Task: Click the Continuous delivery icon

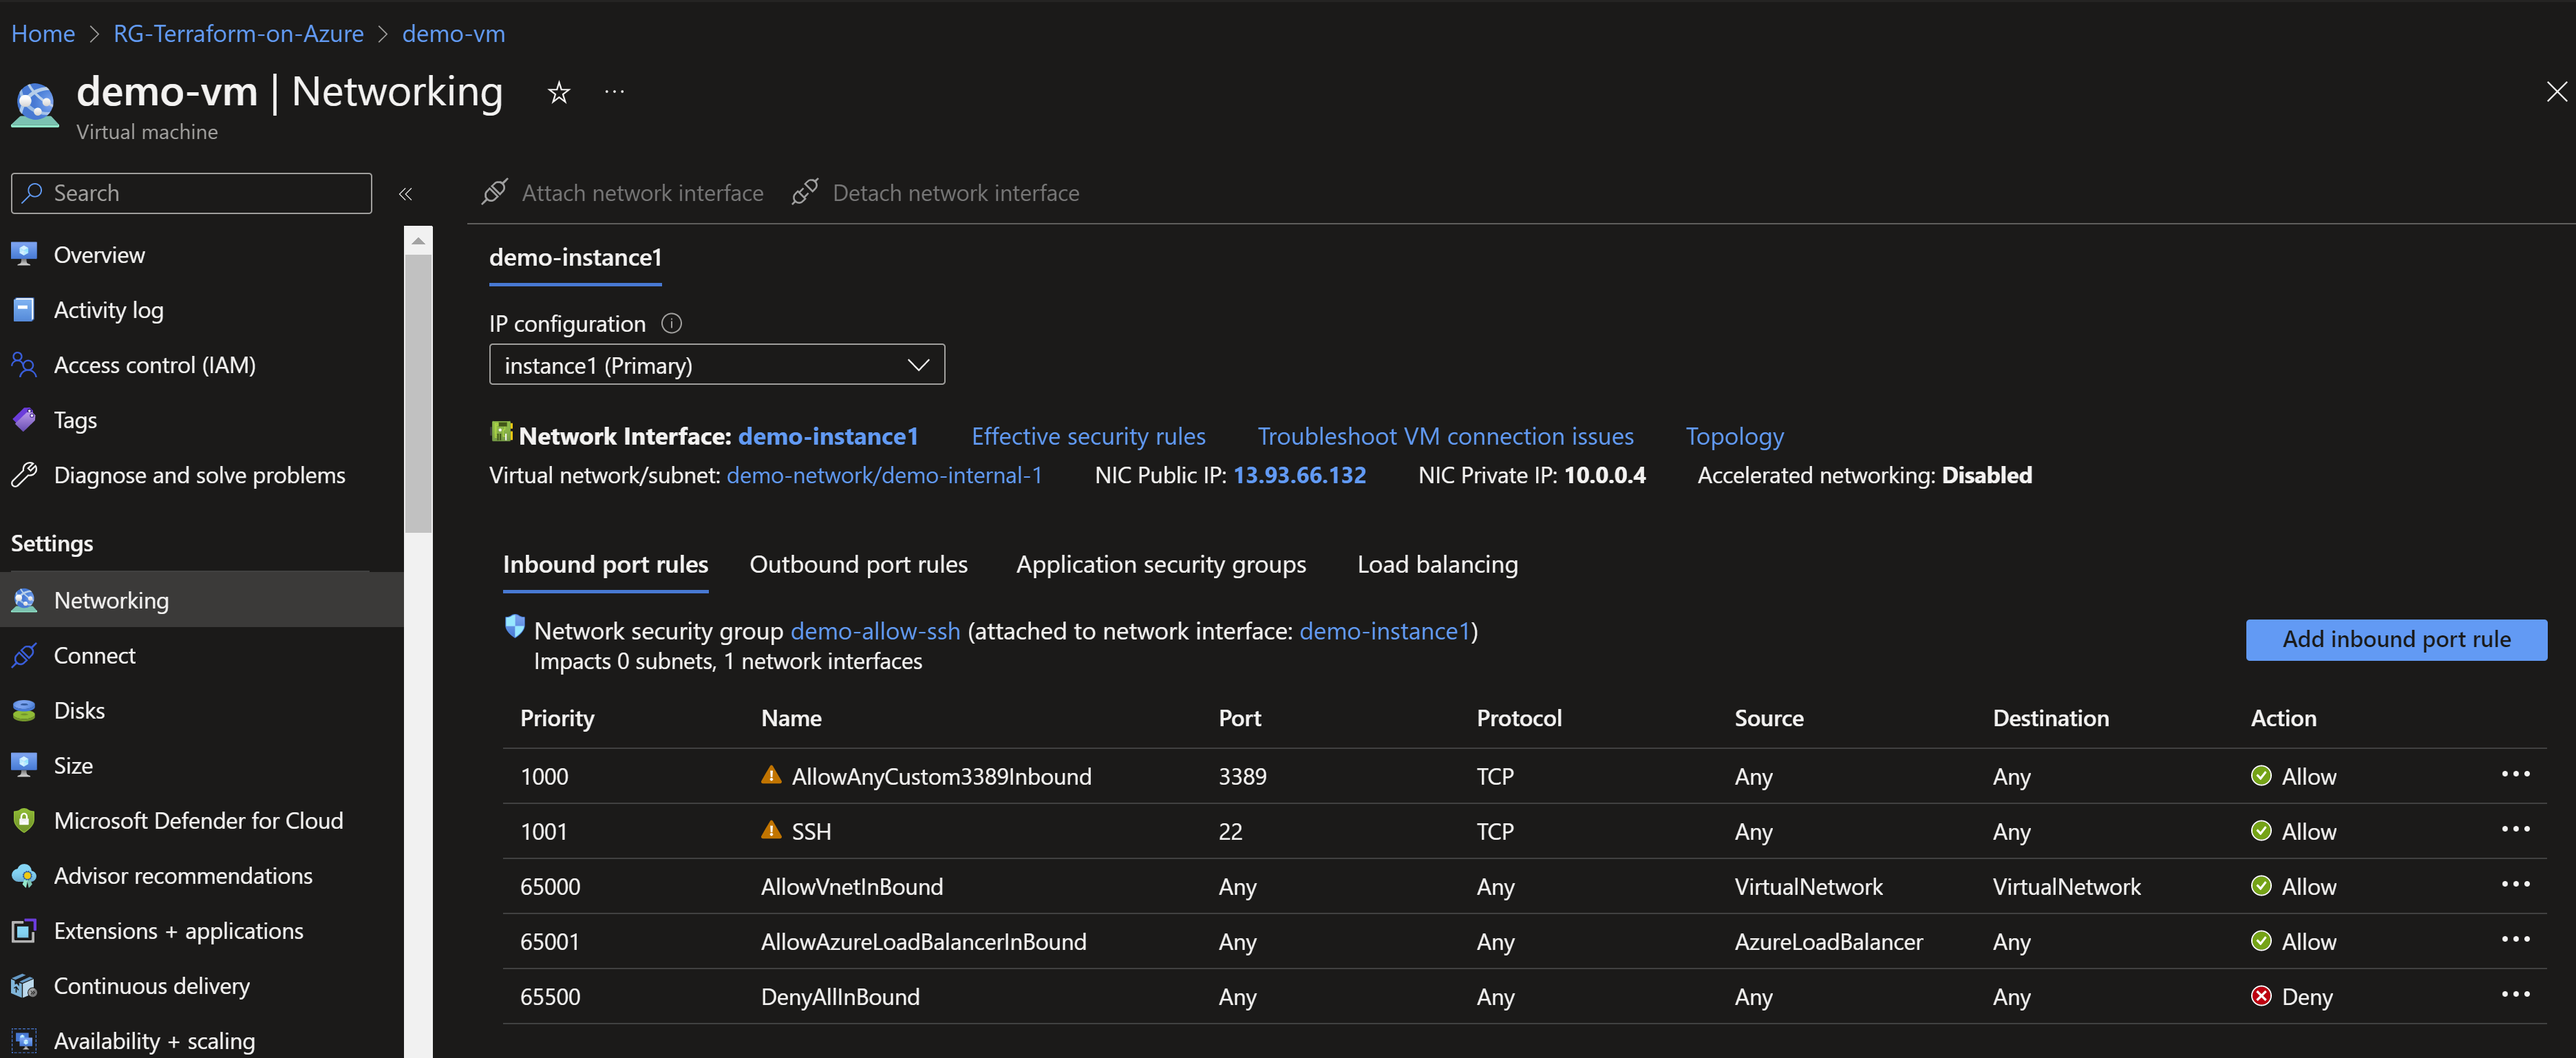Action: click(24, 985)
